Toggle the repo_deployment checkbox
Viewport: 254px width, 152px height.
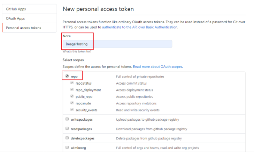pyautogui.click(x=72, y=90)
